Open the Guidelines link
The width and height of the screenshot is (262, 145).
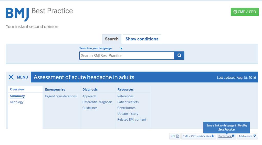pos(90,108)
